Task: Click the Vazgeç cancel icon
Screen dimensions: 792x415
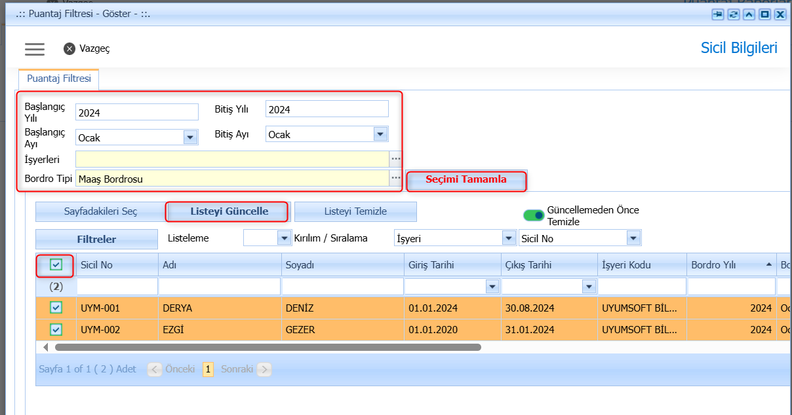Action: tap(69, 48)
